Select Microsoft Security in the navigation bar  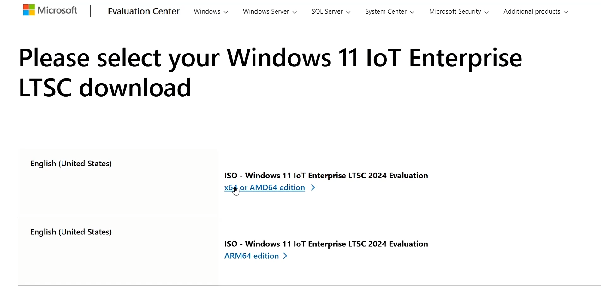click(455, 11)
